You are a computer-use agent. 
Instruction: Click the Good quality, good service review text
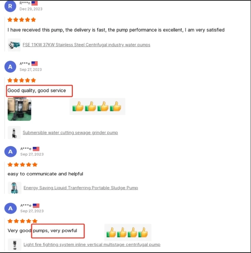click(37, 90)
